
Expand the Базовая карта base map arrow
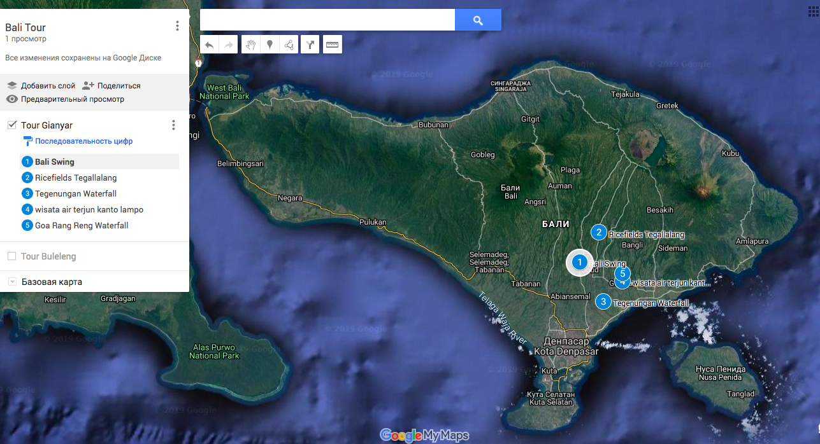click(x=12, y=282)
